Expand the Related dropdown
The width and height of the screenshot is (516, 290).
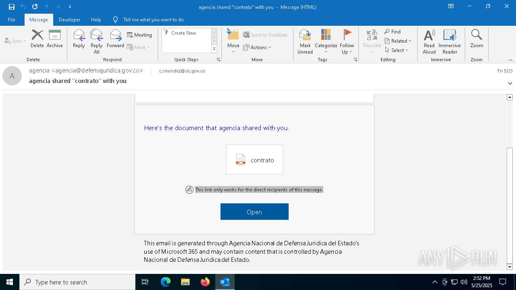pos(398,41)
